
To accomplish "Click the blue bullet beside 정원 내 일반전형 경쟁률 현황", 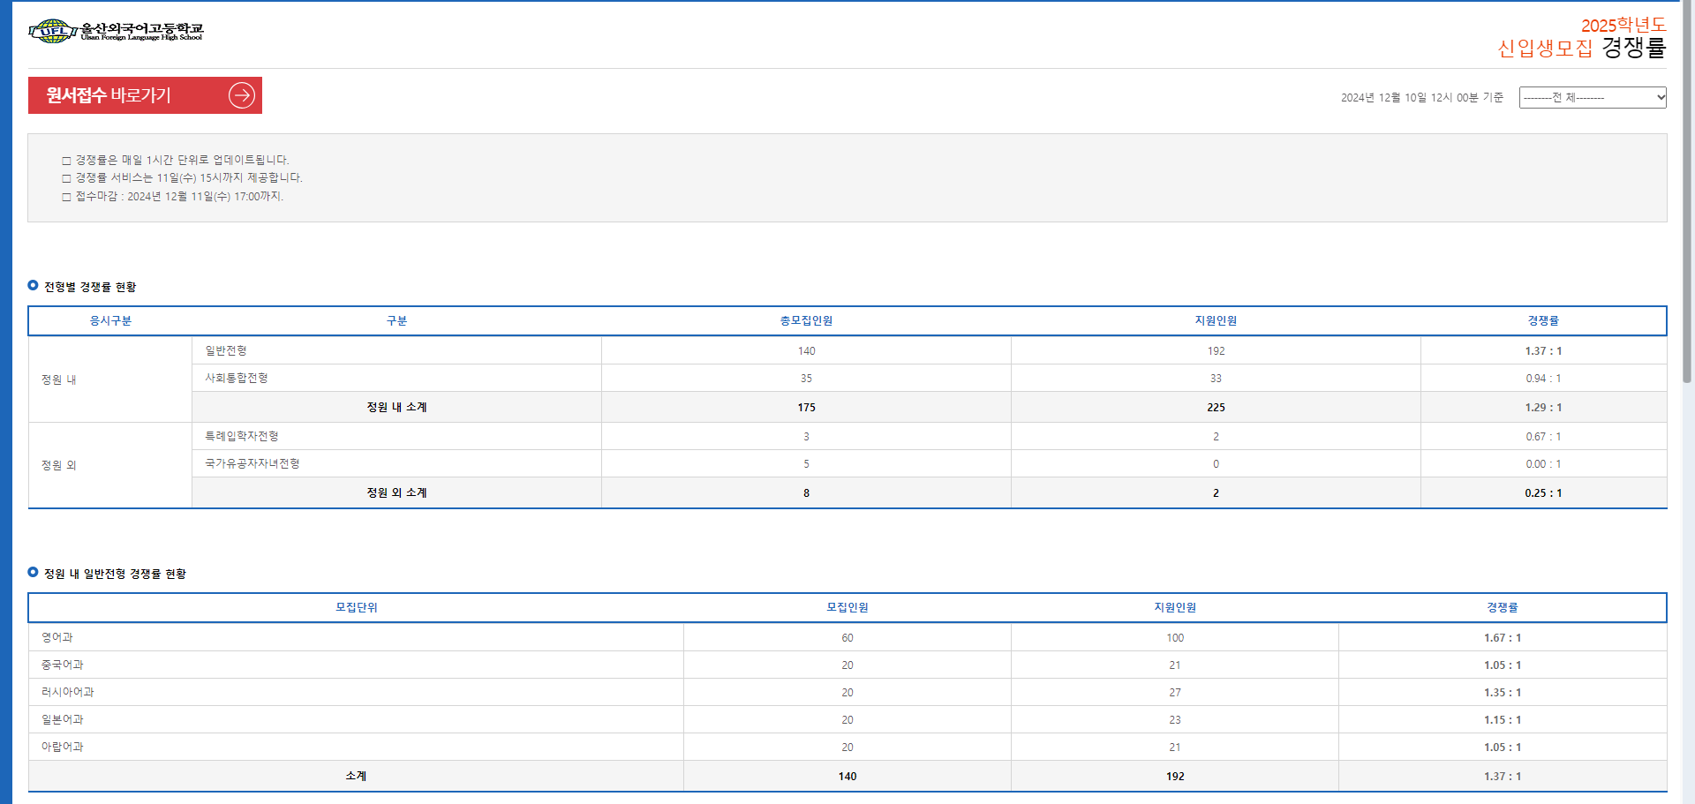I will (33, 572).
